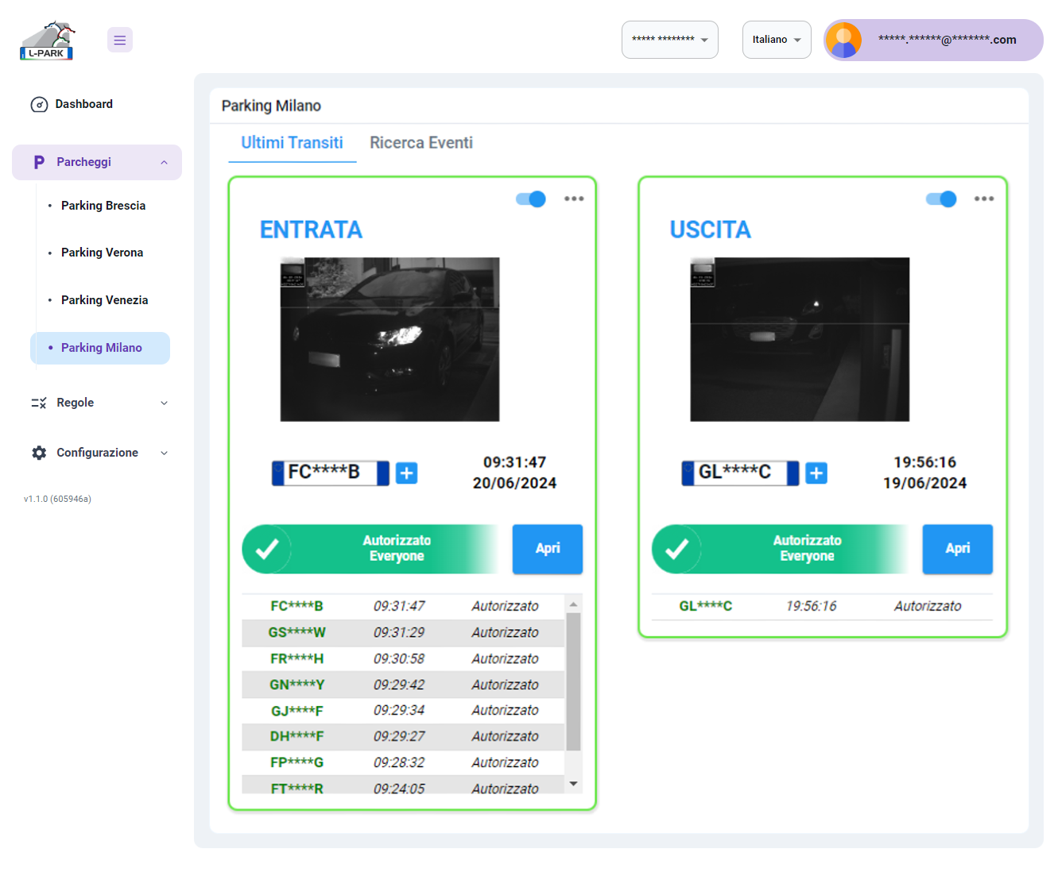Click the user email account button

tap(933, 40)
